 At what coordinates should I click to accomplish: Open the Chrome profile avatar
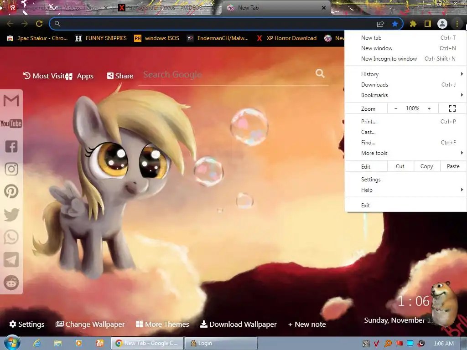coord(442,24)
